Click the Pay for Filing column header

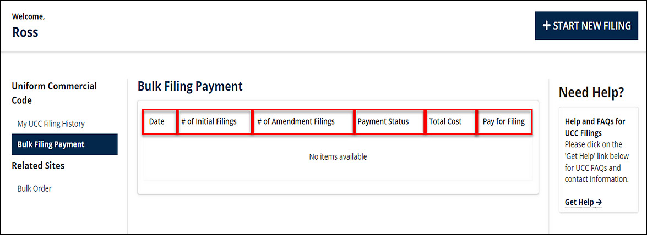pos(504,122)
